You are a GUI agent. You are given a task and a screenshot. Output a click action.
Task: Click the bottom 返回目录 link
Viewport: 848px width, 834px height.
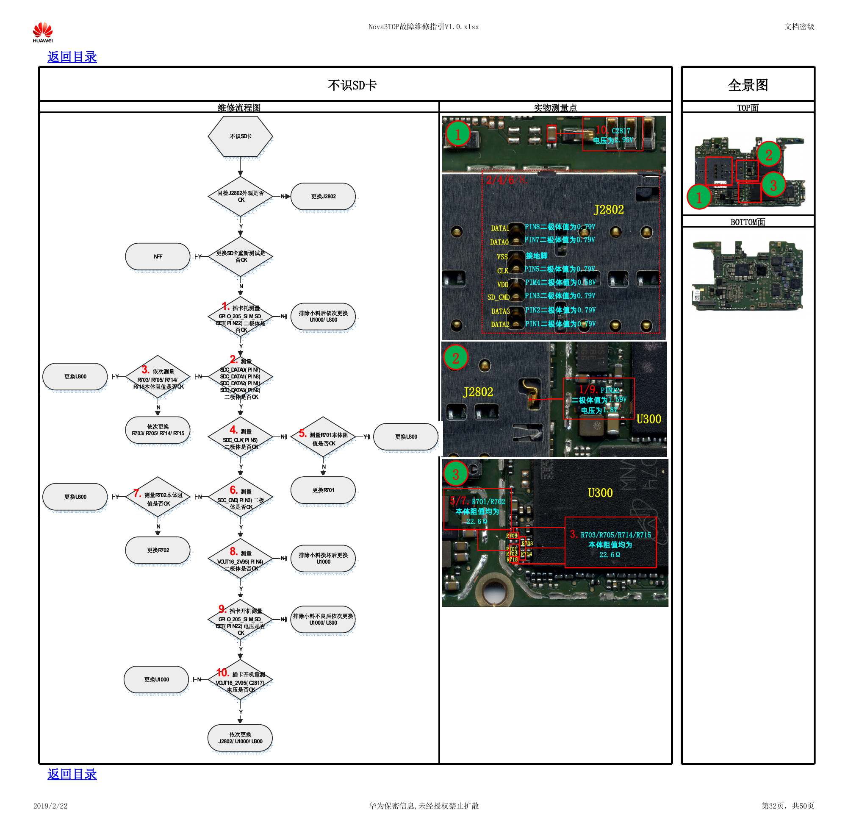coord(72,774)
